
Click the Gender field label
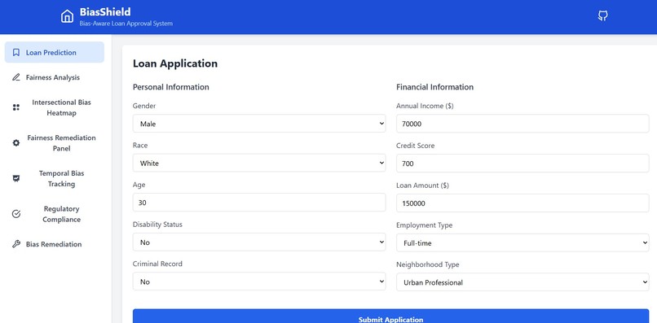click(x=144, y=106)
